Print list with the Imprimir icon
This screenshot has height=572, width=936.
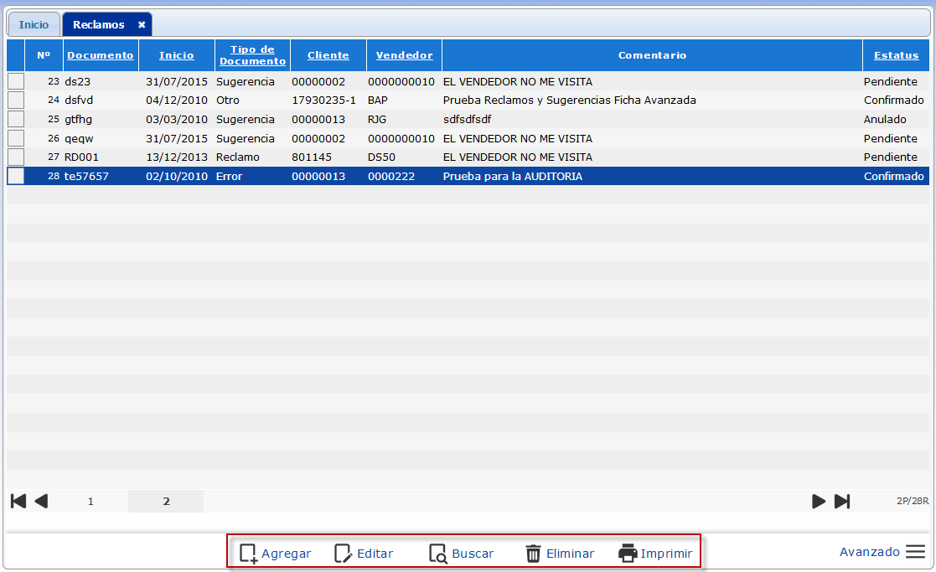tap(628, 554)
